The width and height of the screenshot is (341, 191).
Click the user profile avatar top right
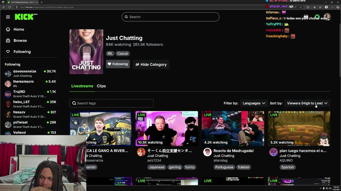(327, 17)
